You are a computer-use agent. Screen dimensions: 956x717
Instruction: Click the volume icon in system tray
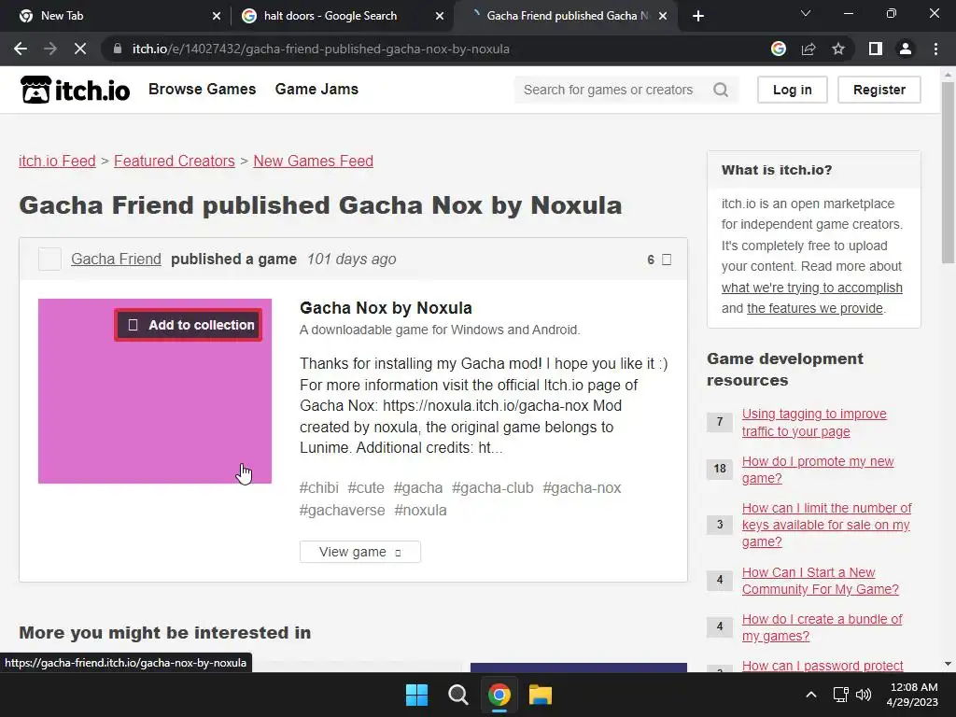(x=864, y=695)
